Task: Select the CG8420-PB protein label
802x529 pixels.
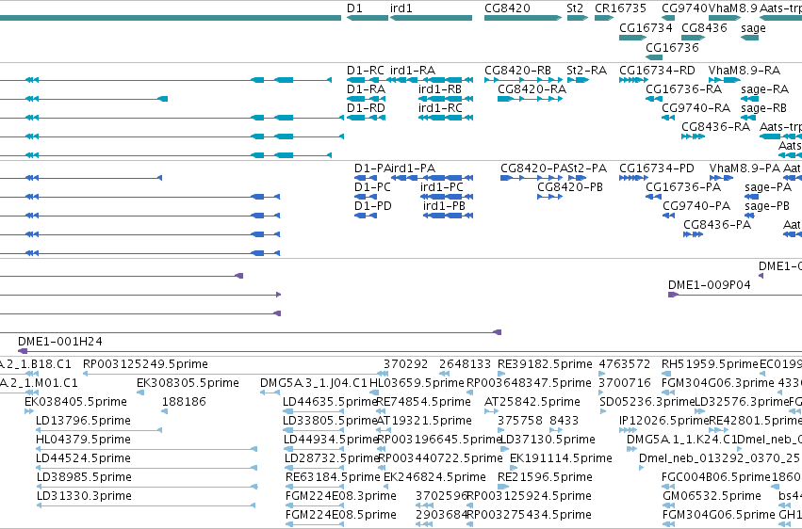Action: (570, 187)
